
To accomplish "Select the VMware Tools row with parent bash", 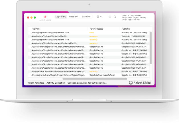I will (x=89, y=33).
